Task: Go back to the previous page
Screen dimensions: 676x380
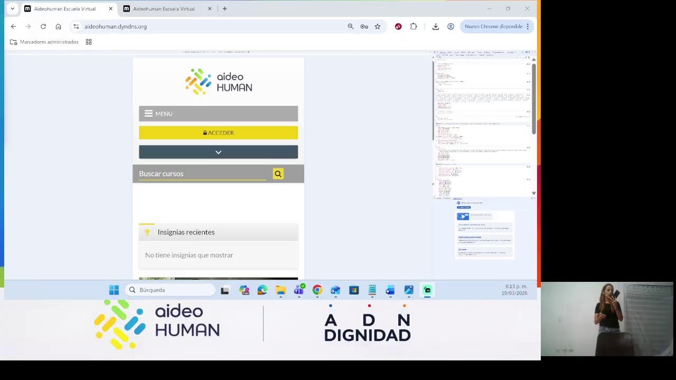Action: 14,26
